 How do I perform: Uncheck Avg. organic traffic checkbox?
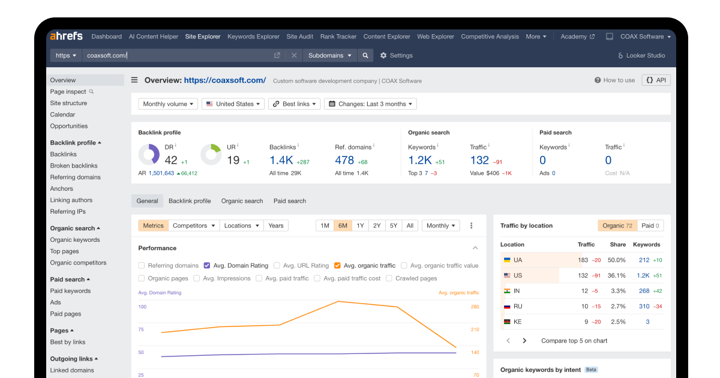coord(337,265)
